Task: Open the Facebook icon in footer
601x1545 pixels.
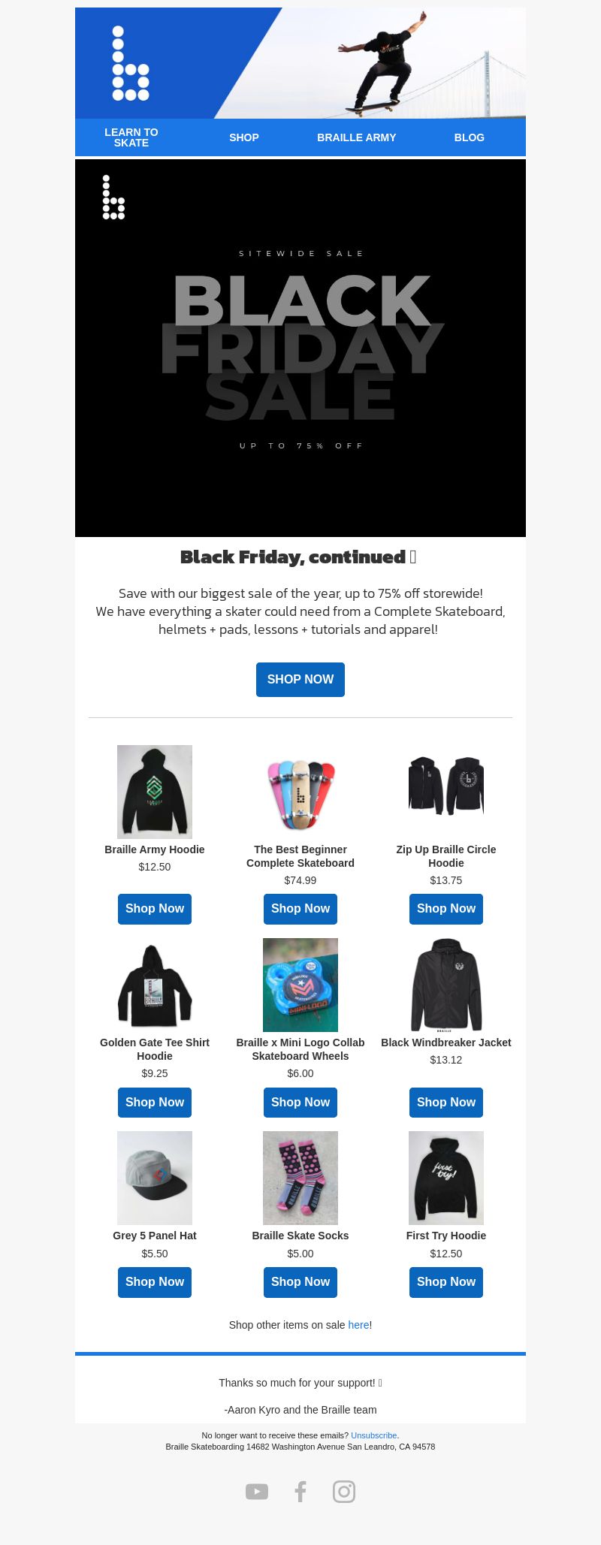Action: 300,1492
